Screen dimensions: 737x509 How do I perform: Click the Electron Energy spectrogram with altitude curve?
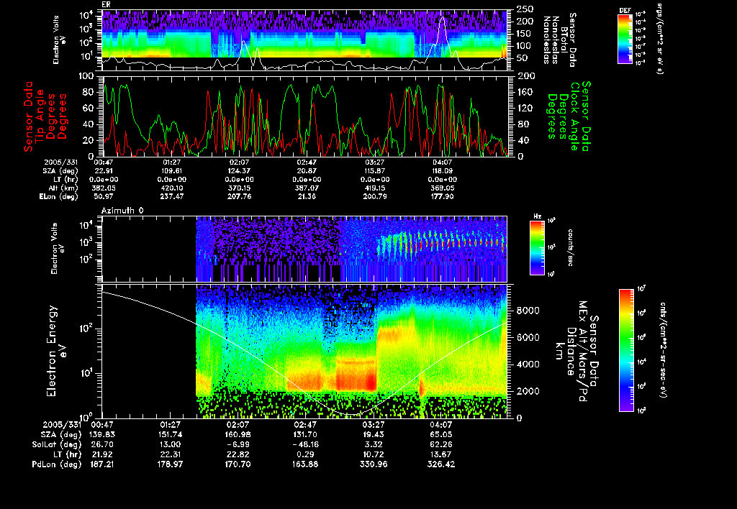point(304,352)
